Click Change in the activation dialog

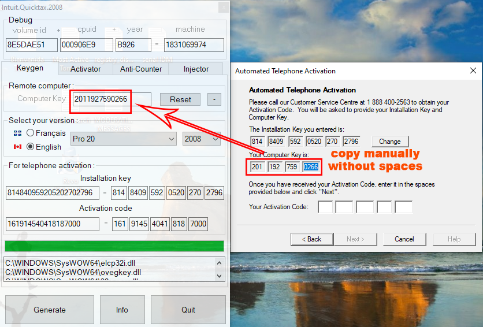tap(389, 142)
